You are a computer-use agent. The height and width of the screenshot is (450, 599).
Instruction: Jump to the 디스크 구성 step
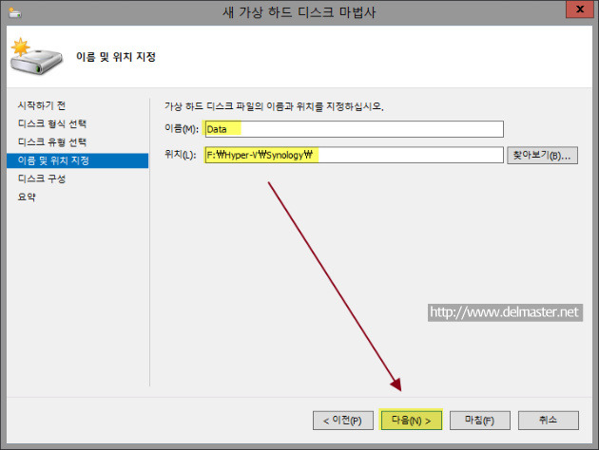[x=42, y=178]
